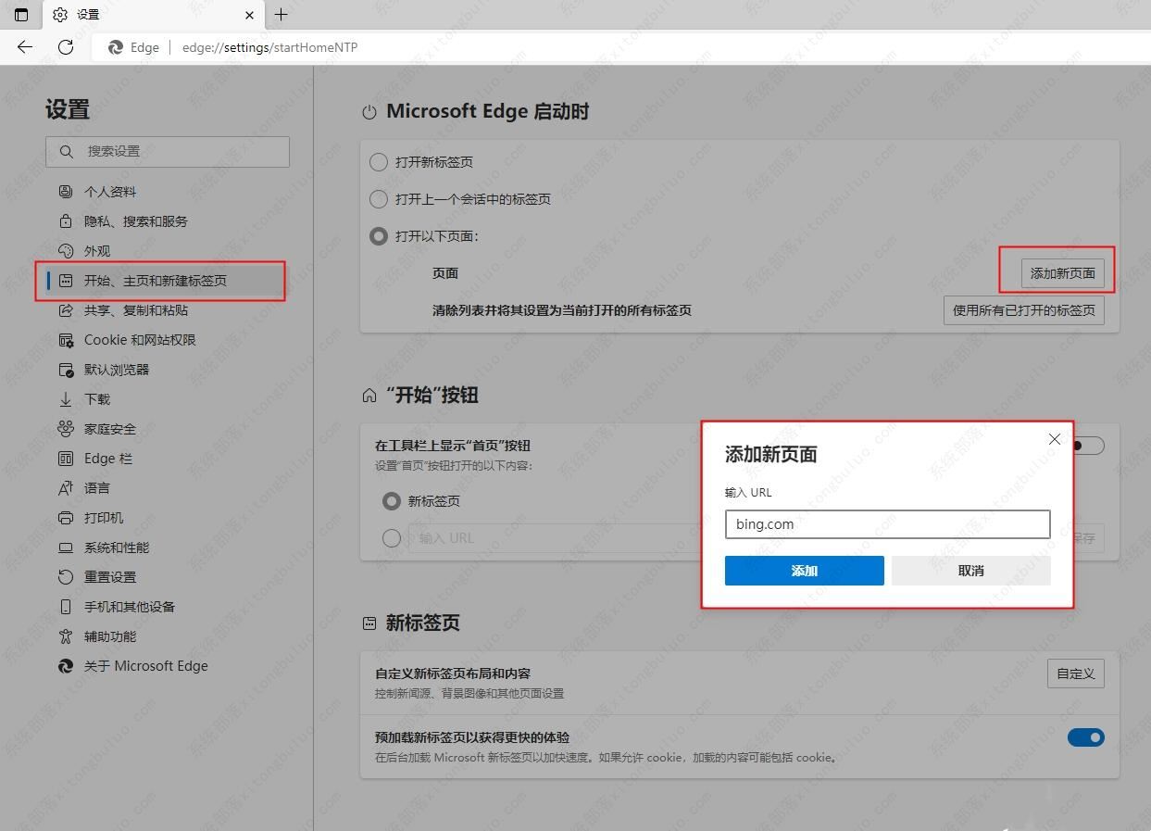Click the 共享、复制和粘贴 share icon
The image size is (1151, 831).
(x=66, y=310)
